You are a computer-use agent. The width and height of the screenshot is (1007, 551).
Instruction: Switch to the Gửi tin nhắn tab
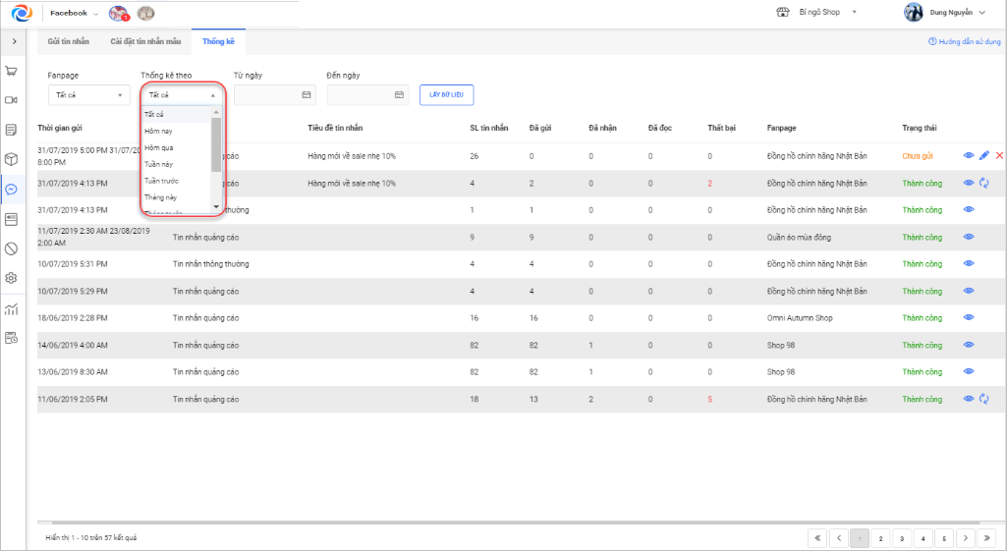pos(69,42)
